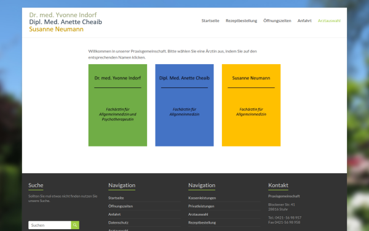Click the 'Kontakt' footer heading

coord(278,185)
